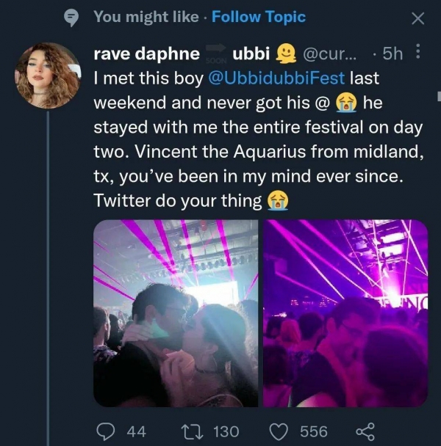Click the smiley emoji in the display name
The height and width of the screenshot is (446, 441).
[x=284, y=54]
